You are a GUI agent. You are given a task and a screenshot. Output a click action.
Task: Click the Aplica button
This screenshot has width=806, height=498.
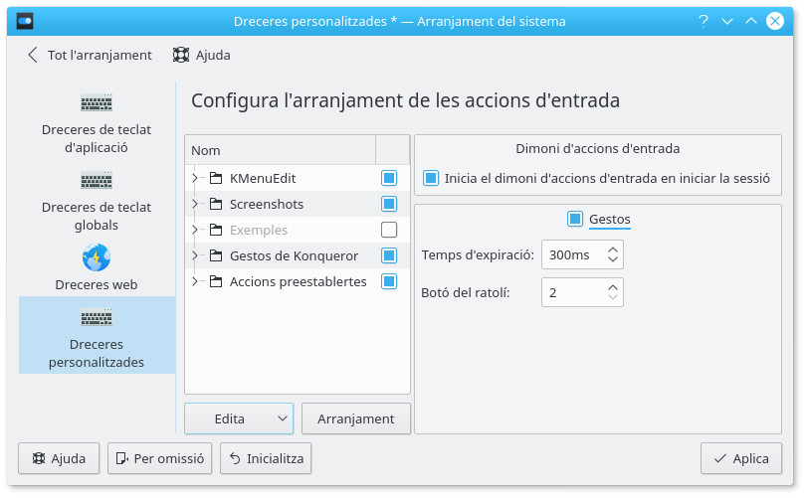point(740,458)
